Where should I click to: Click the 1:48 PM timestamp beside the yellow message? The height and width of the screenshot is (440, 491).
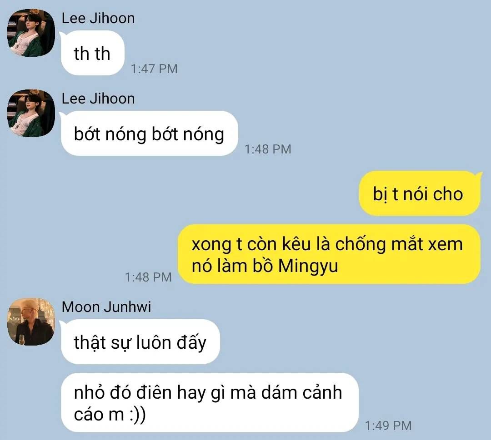click(148, 277)
